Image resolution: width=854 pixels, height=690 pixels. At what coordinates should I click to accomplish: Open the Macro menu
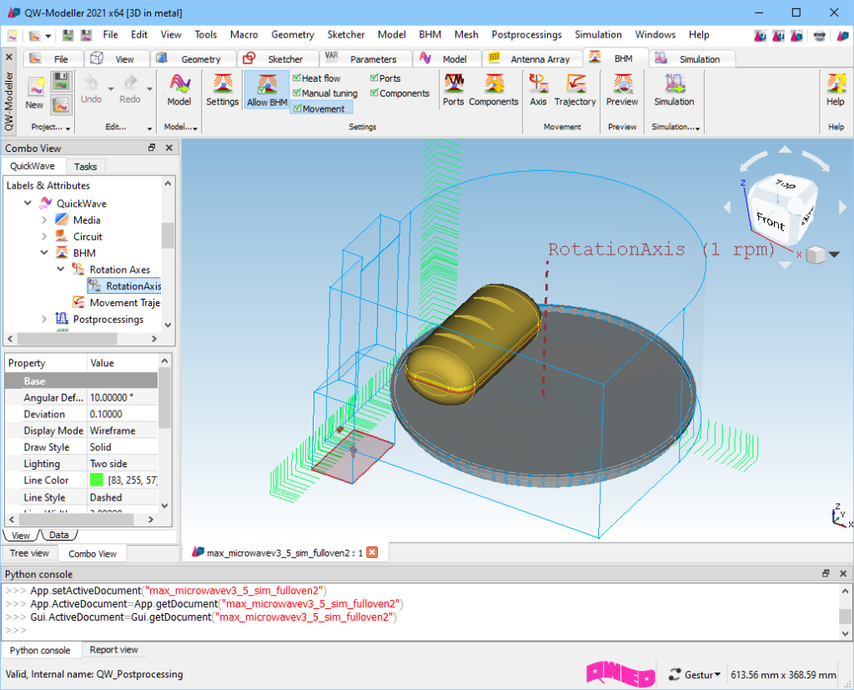pos(244,35)
